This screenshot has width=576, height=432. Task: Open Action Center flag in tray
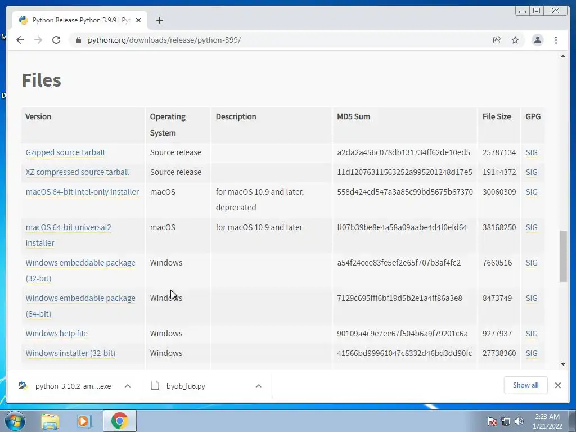pyautogui.click(x=492, y=421)
